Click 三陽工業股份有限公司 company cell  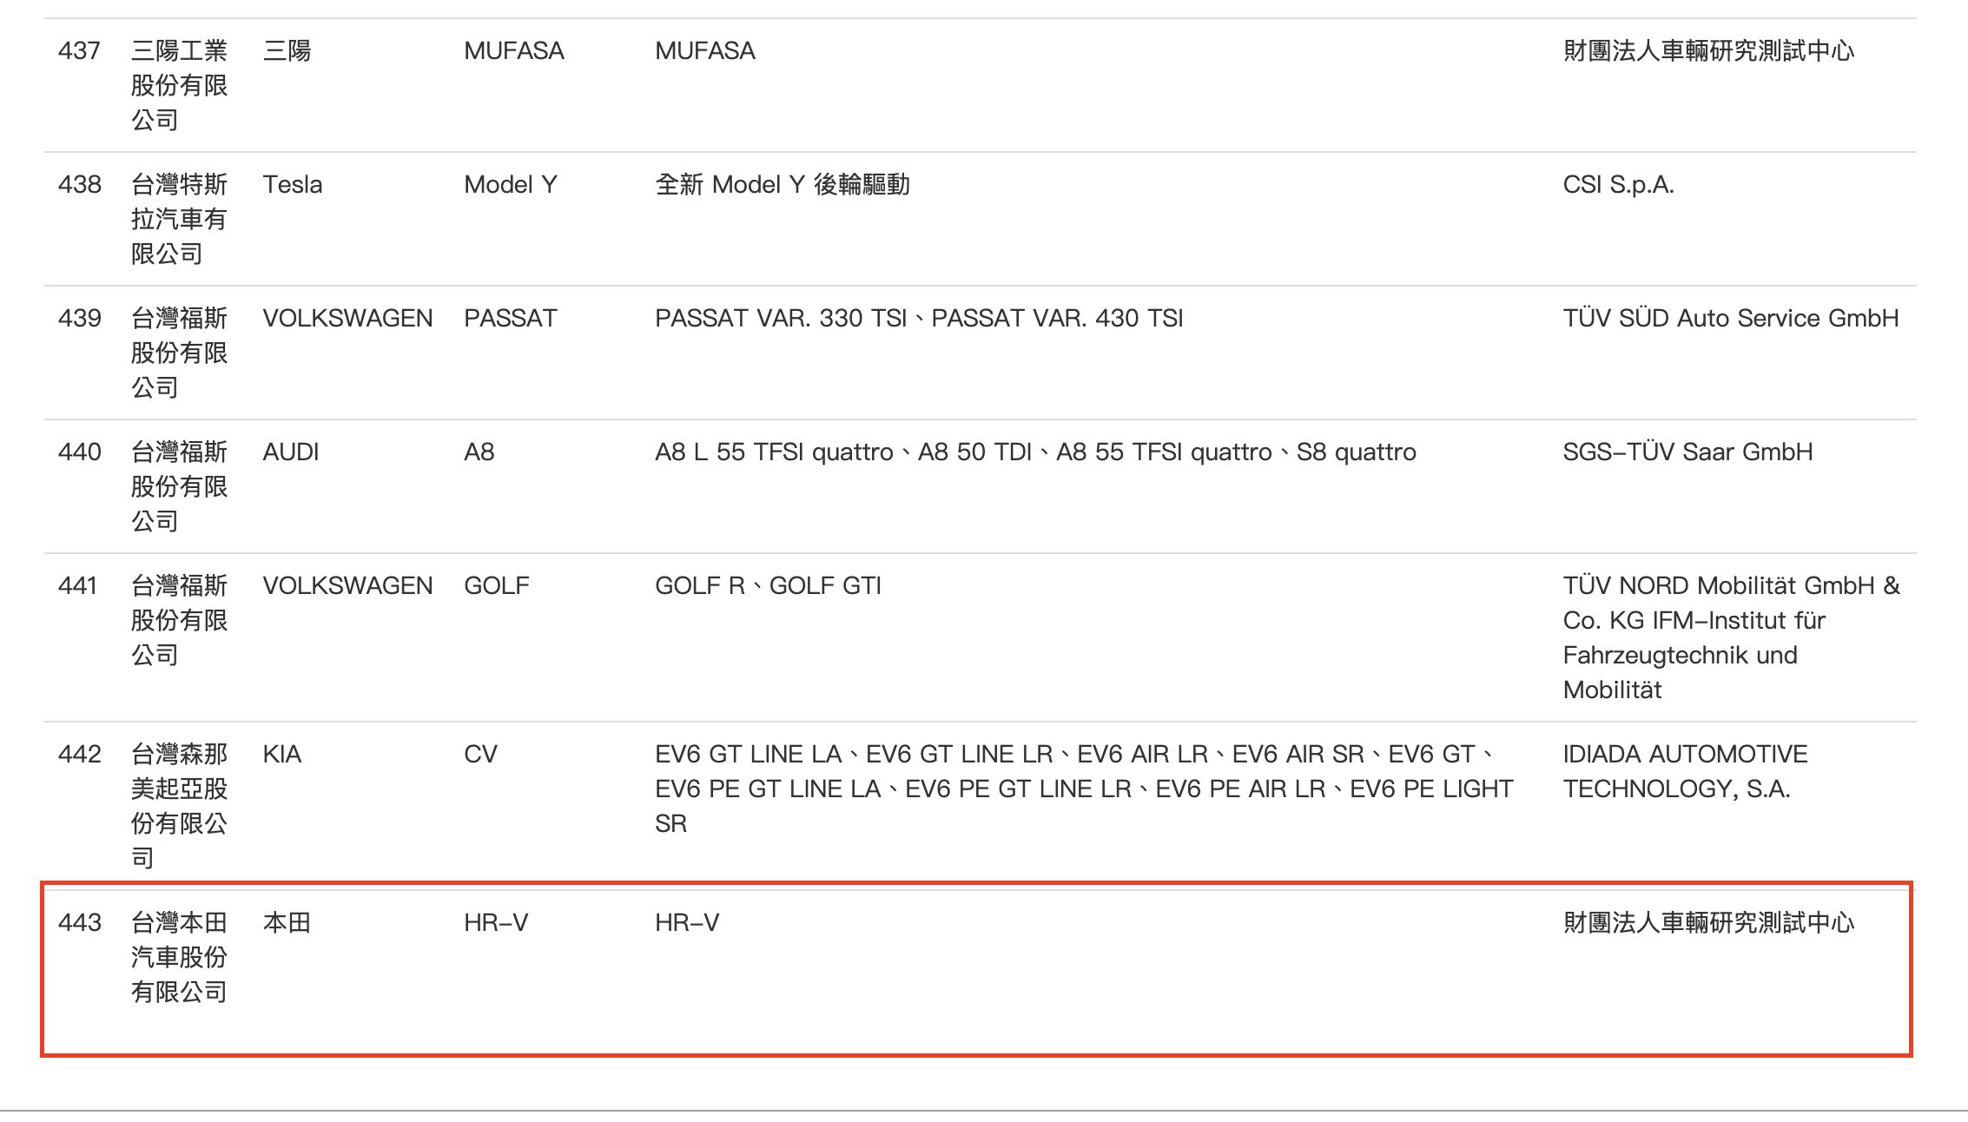tap(179, 85)
